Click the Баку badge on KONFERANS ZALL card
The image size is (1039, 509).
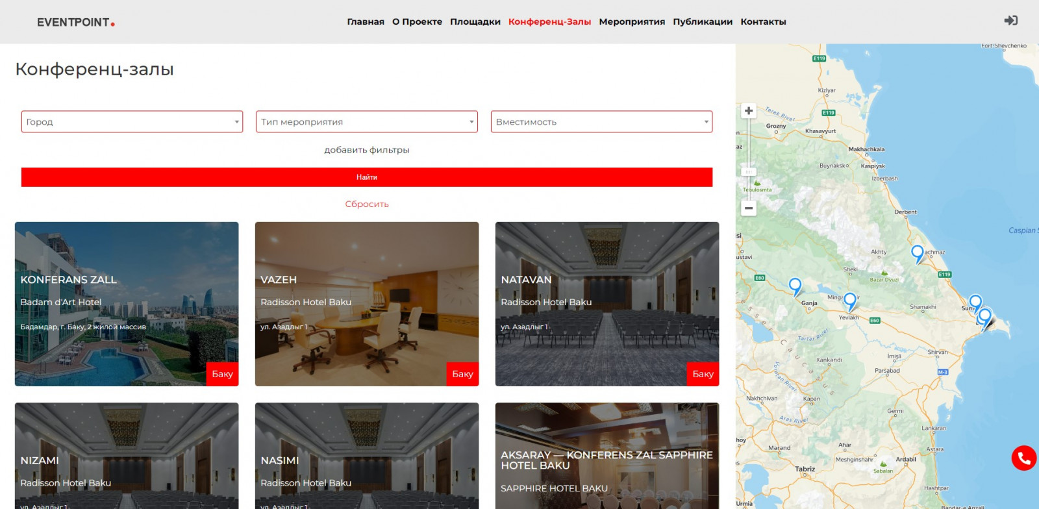point(222,374)
